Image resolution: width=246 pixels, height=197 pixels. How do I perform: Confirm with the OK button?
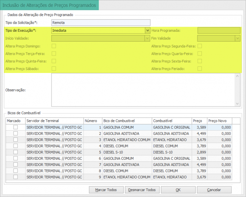(x=178, y=190)
